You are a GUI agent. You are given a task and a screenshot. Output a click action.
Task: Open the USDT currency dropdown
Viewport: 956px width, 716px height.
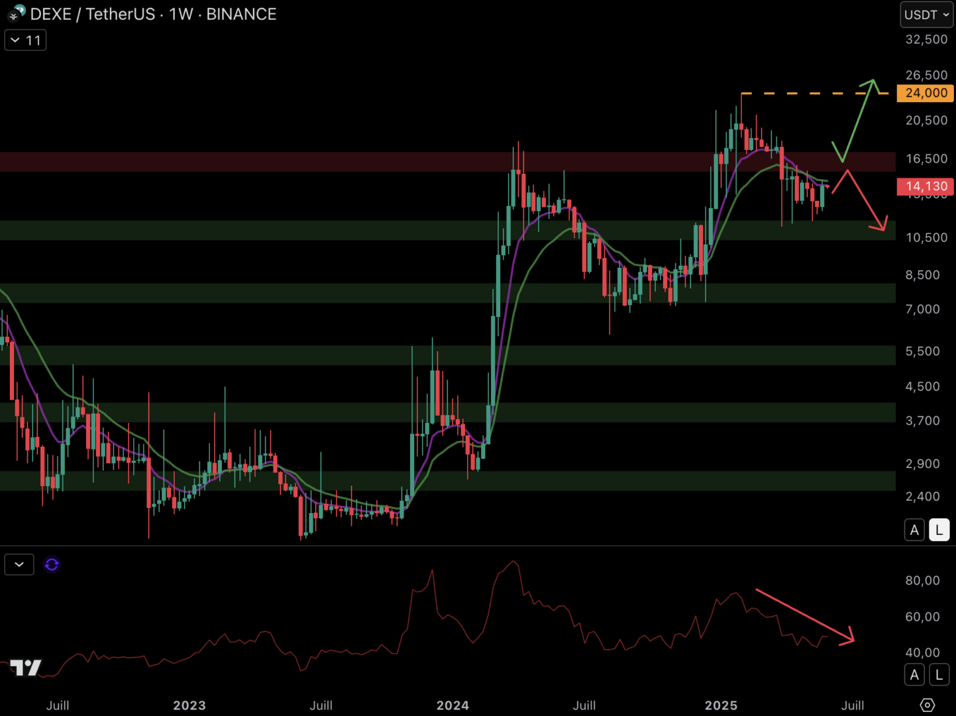point(926,15)
